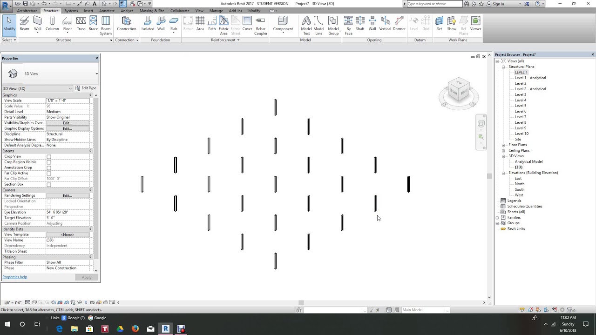Switch to the Systems ribbon tab

coord(71,11)
